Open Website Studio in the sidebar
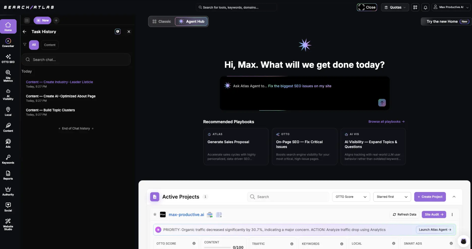Viewport: 472px width, 249px height. point(8,224)
